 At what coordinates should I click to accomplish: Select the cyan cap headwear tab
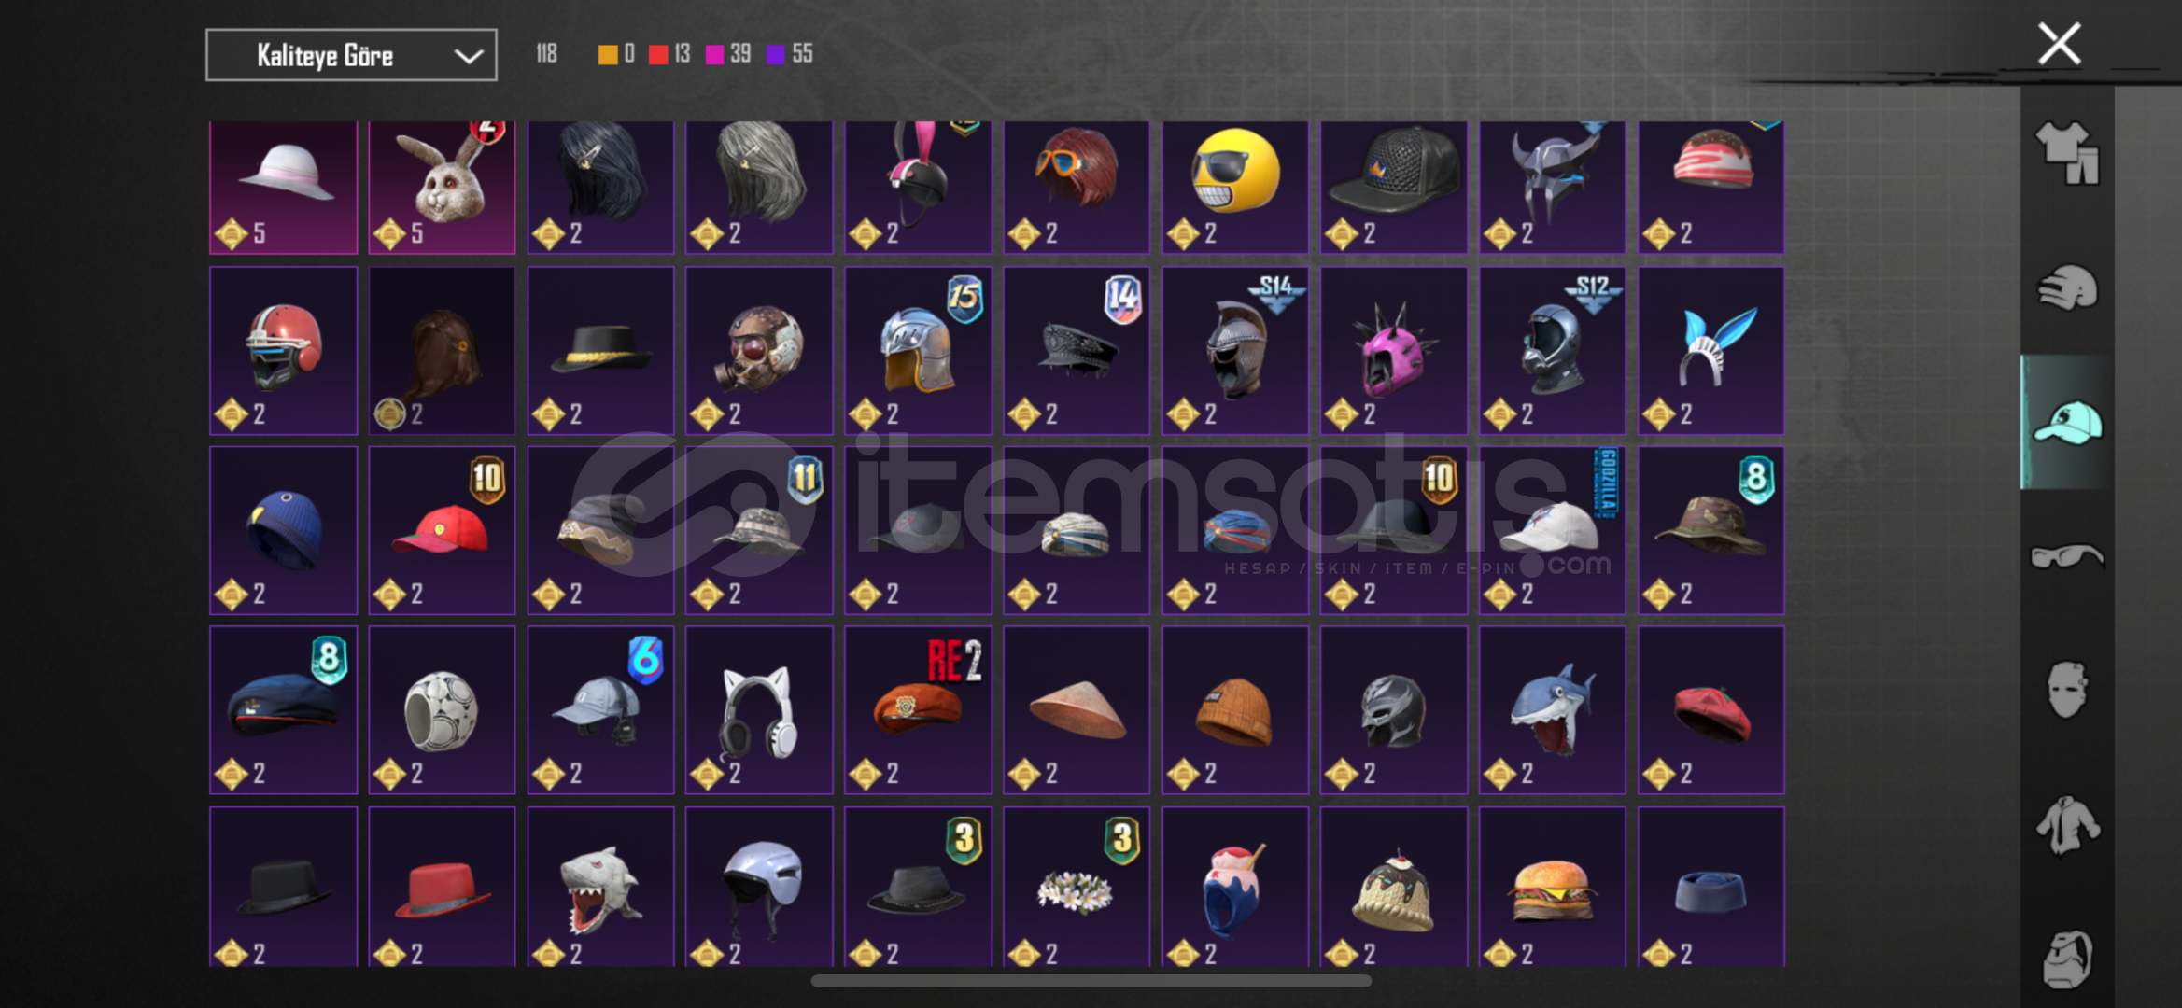tap(2067, 422)
